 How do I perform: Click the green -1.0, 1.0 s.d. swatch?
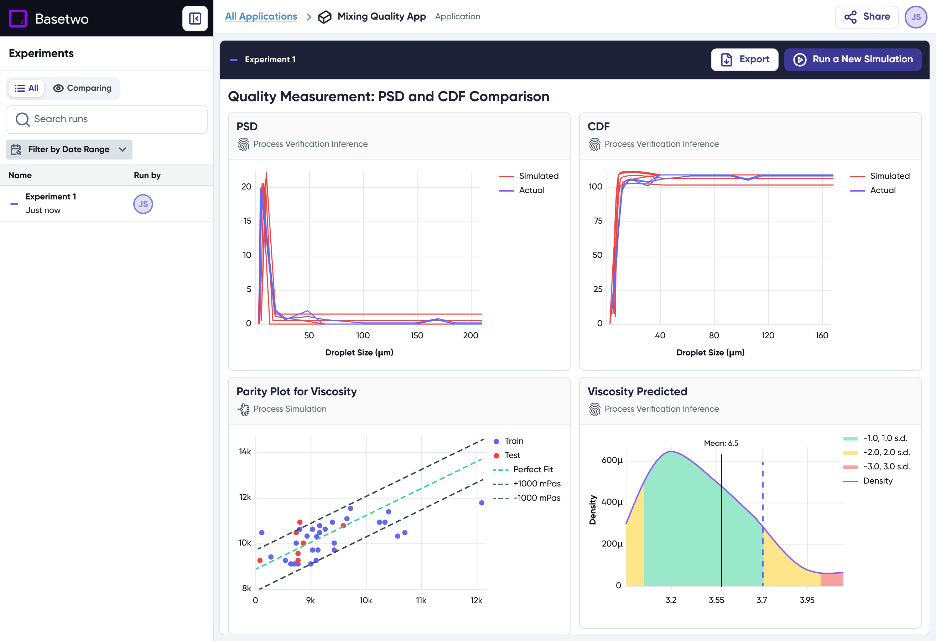(x=850, y=438)
